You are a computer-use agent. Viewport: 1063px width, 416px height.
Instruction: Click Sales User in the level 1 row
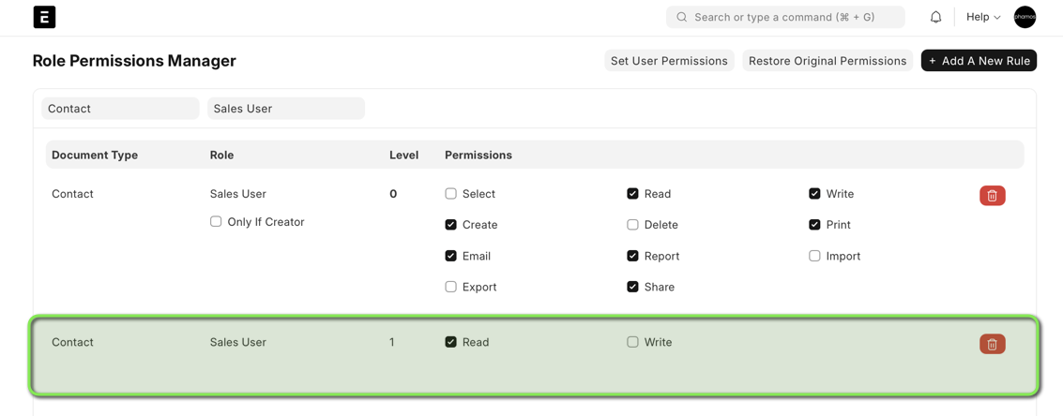click(238, 342)
